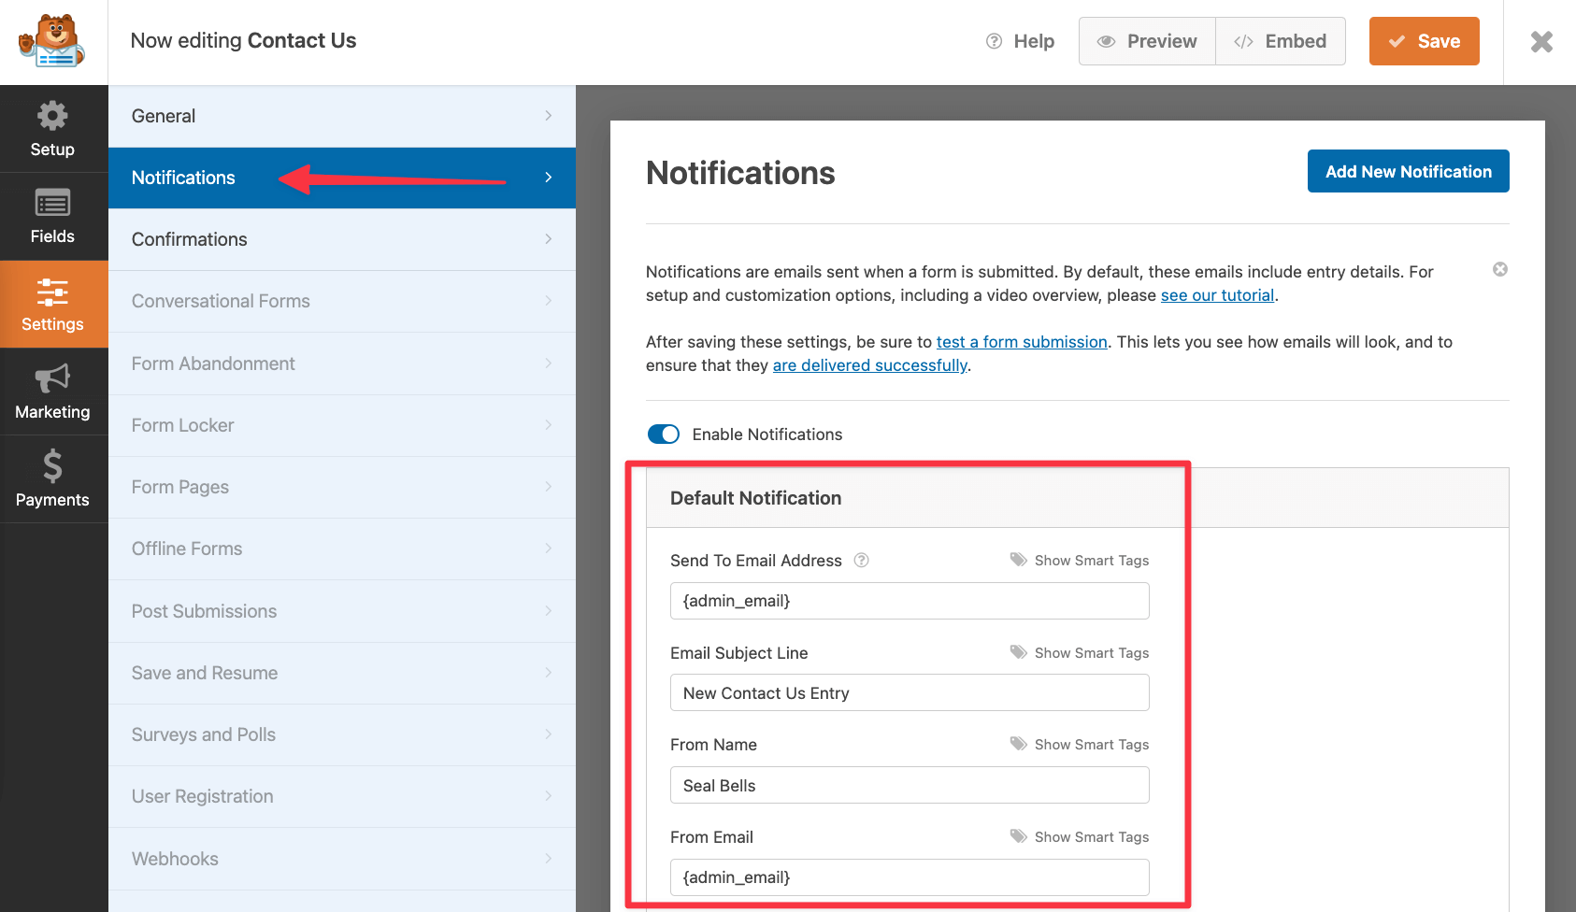Open the 'see our tutorial' link

click(1217, 295)
